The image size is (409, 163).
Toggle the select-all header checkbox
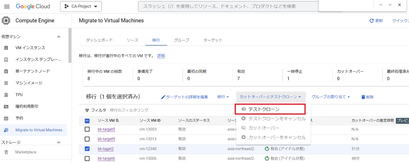coord(87,121)
